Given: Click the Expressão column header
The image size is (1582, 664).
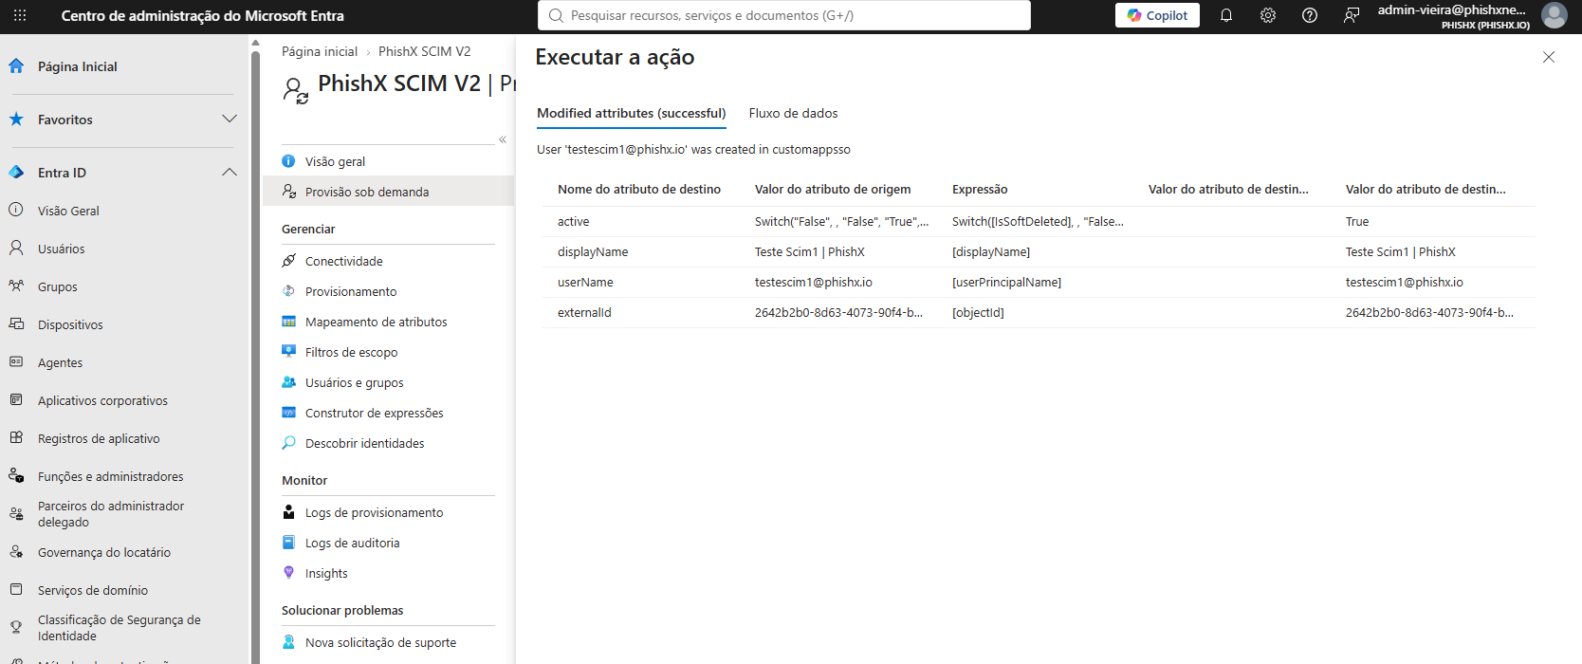Looking at the screenshot, I should (980, 189).
